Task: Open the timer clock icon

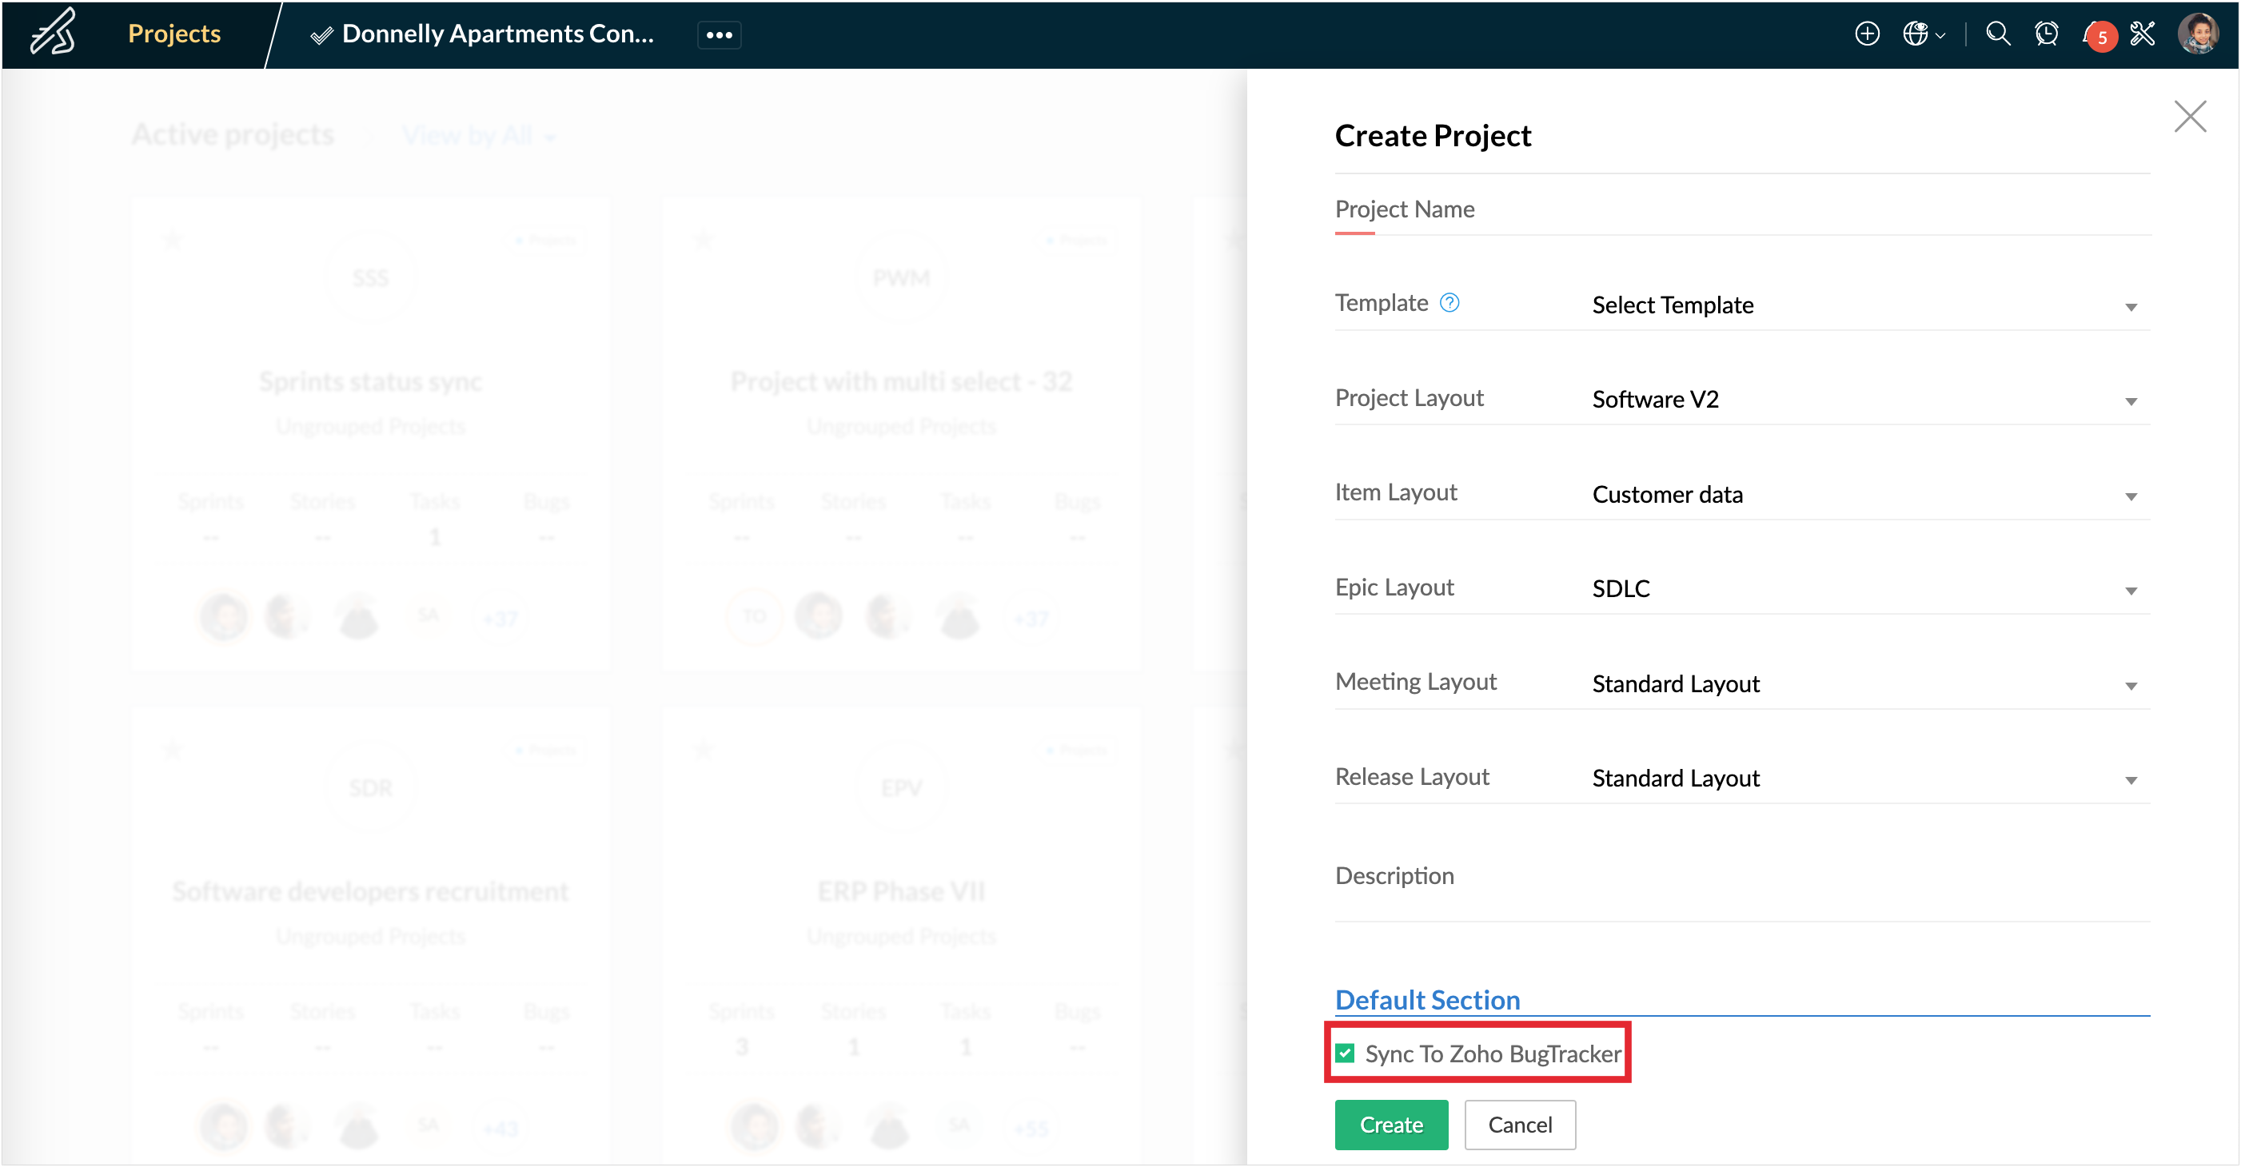Action: coord(2046,34)
